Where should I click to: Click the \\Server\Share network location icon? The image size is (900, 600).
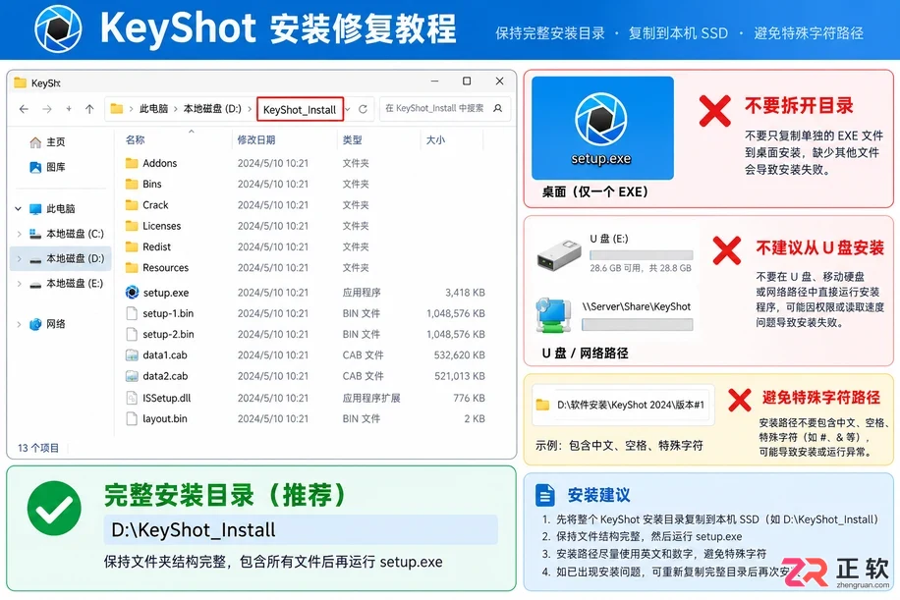tap(553, 315)
